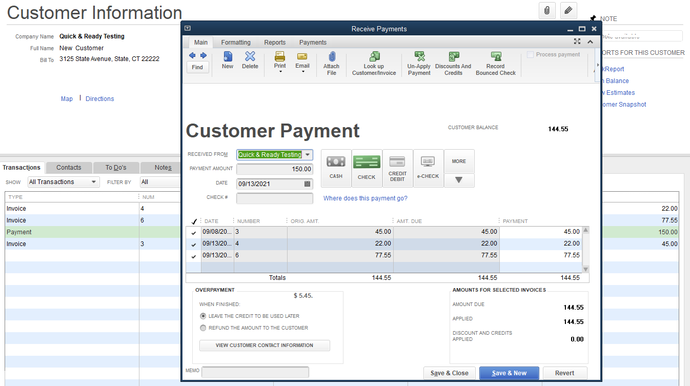
Task: Toggle full-screen view of Receive Payments
Action: tap(577, 42)
